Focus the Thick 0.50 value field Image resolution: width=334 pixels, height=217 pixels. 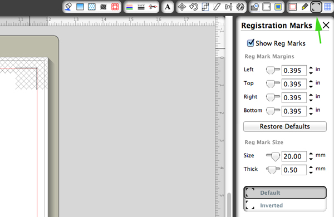[294, 170]
